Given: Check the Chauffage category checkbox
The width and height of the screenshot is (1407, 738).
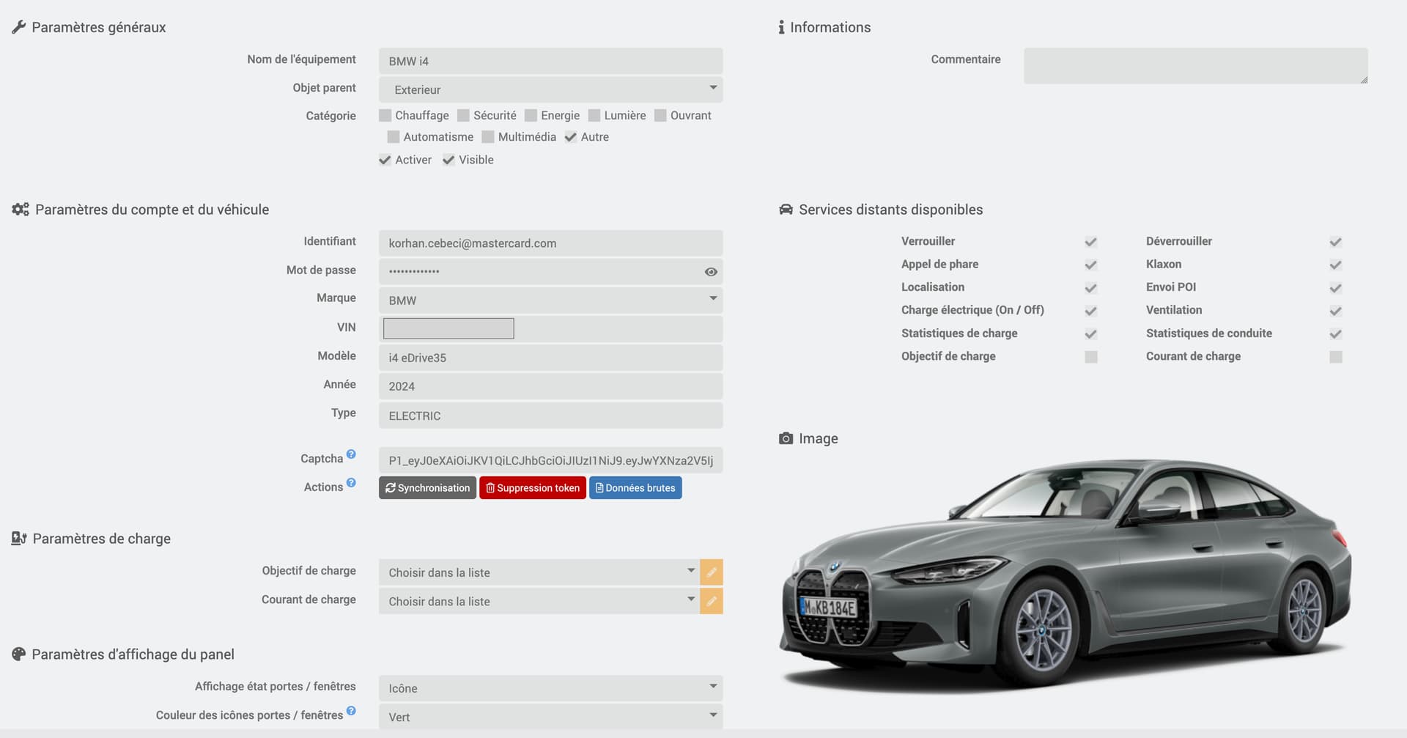Looking at the screenshot, I should [385, 116].
